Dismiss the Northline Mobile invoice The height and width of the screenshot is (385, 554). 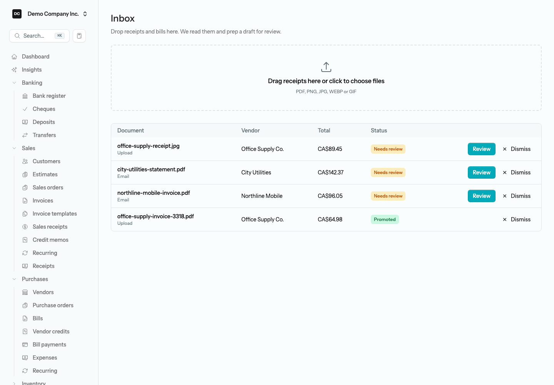pyautogui.click(x=517, y=196)
